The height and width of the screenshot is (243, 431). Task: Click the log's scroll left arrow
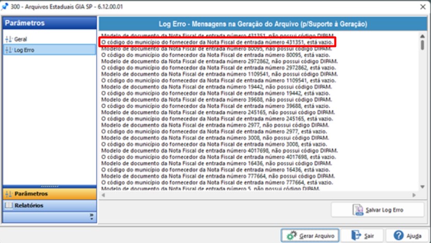103,195
